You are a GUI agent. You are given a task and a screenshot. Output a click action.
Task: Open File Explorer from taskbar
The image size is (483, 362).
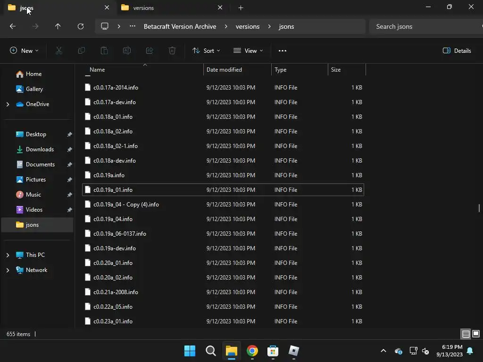click(231, 351)
